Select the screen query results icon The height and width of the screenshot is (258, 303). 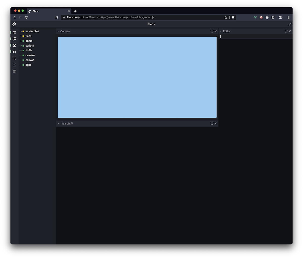14,58
